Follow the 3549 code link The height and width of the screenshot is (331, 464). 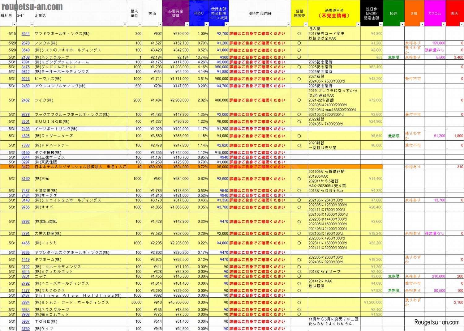pos(26,50)
